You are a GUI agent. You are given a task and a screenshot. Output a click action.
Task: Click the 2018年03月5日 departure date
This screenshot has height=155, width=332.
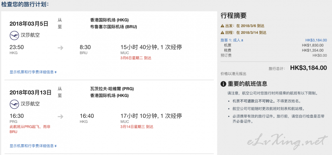point(29,24)
